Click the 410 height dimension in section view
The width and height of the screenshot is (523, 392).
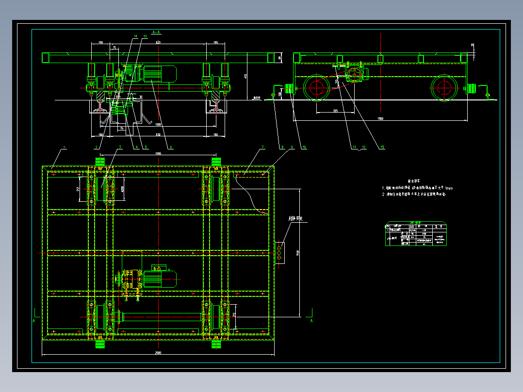[x=245, y=76]
